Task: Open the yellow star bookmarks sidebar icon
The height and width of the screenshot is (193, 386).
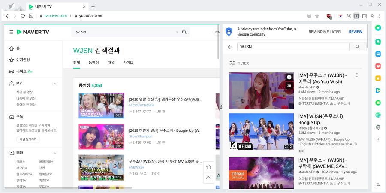Action: click(378, 78)
